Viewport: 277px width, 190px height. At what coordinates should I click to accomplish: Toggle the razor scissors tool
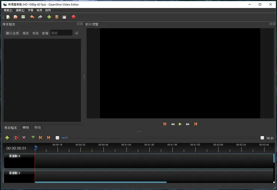(x=24, y=138)
